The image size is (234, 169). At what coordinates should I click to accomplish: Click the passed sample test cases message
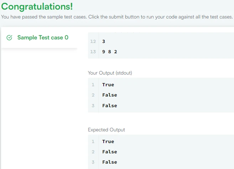click(x=117, y=17)
